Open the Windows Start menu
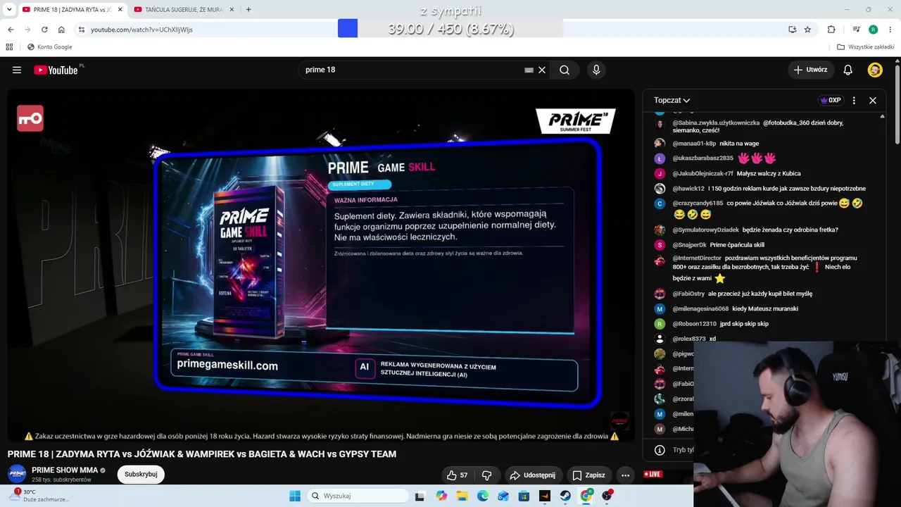The height and width of the screenshot is (507, 901). point(295,496)
